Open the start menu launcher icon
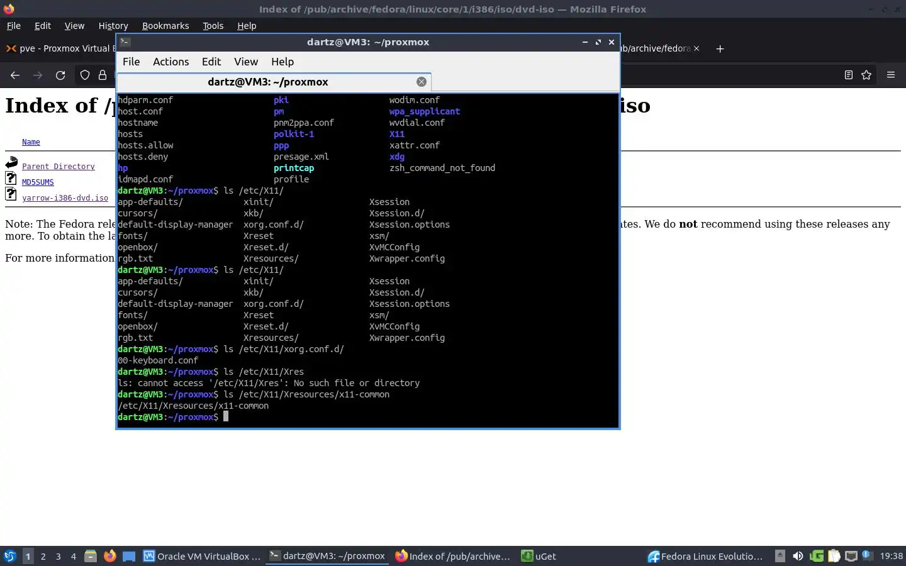 [10, 556]
